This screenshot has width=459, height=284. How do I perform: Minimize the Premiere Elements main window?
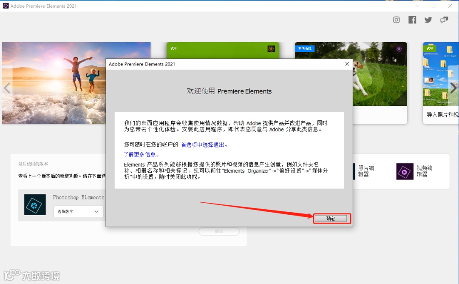(x=417, y=6)
